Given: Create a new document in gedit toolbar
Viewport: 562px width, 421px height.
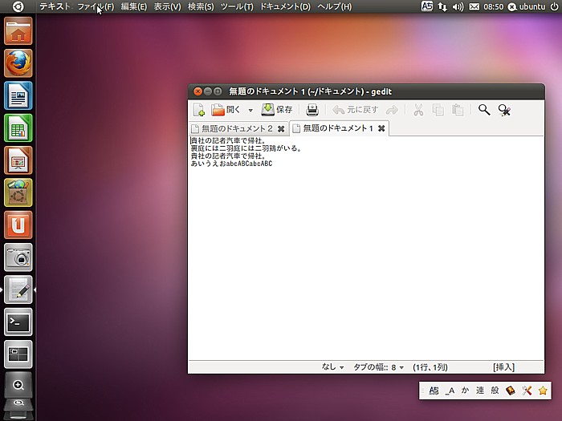Looking at the screenshot, I should pos(198,110).
